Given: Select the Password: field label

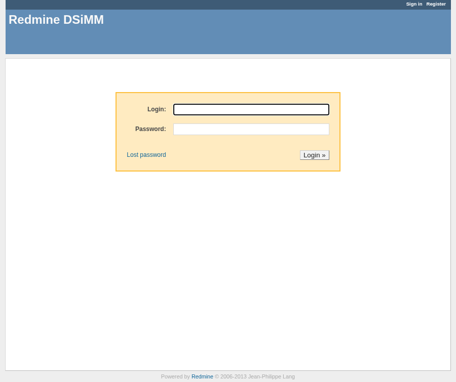Looking at the screenshot, I should [x=150, y=129].
